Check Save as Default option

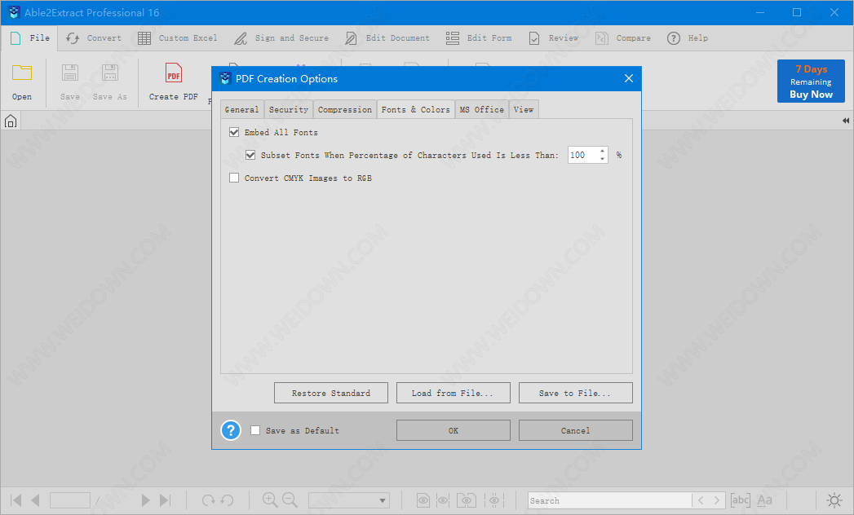click(x=254, y=430)
